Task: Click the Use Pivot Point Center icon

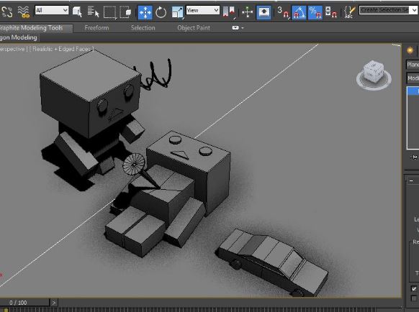Action: (x=229, y=12)
